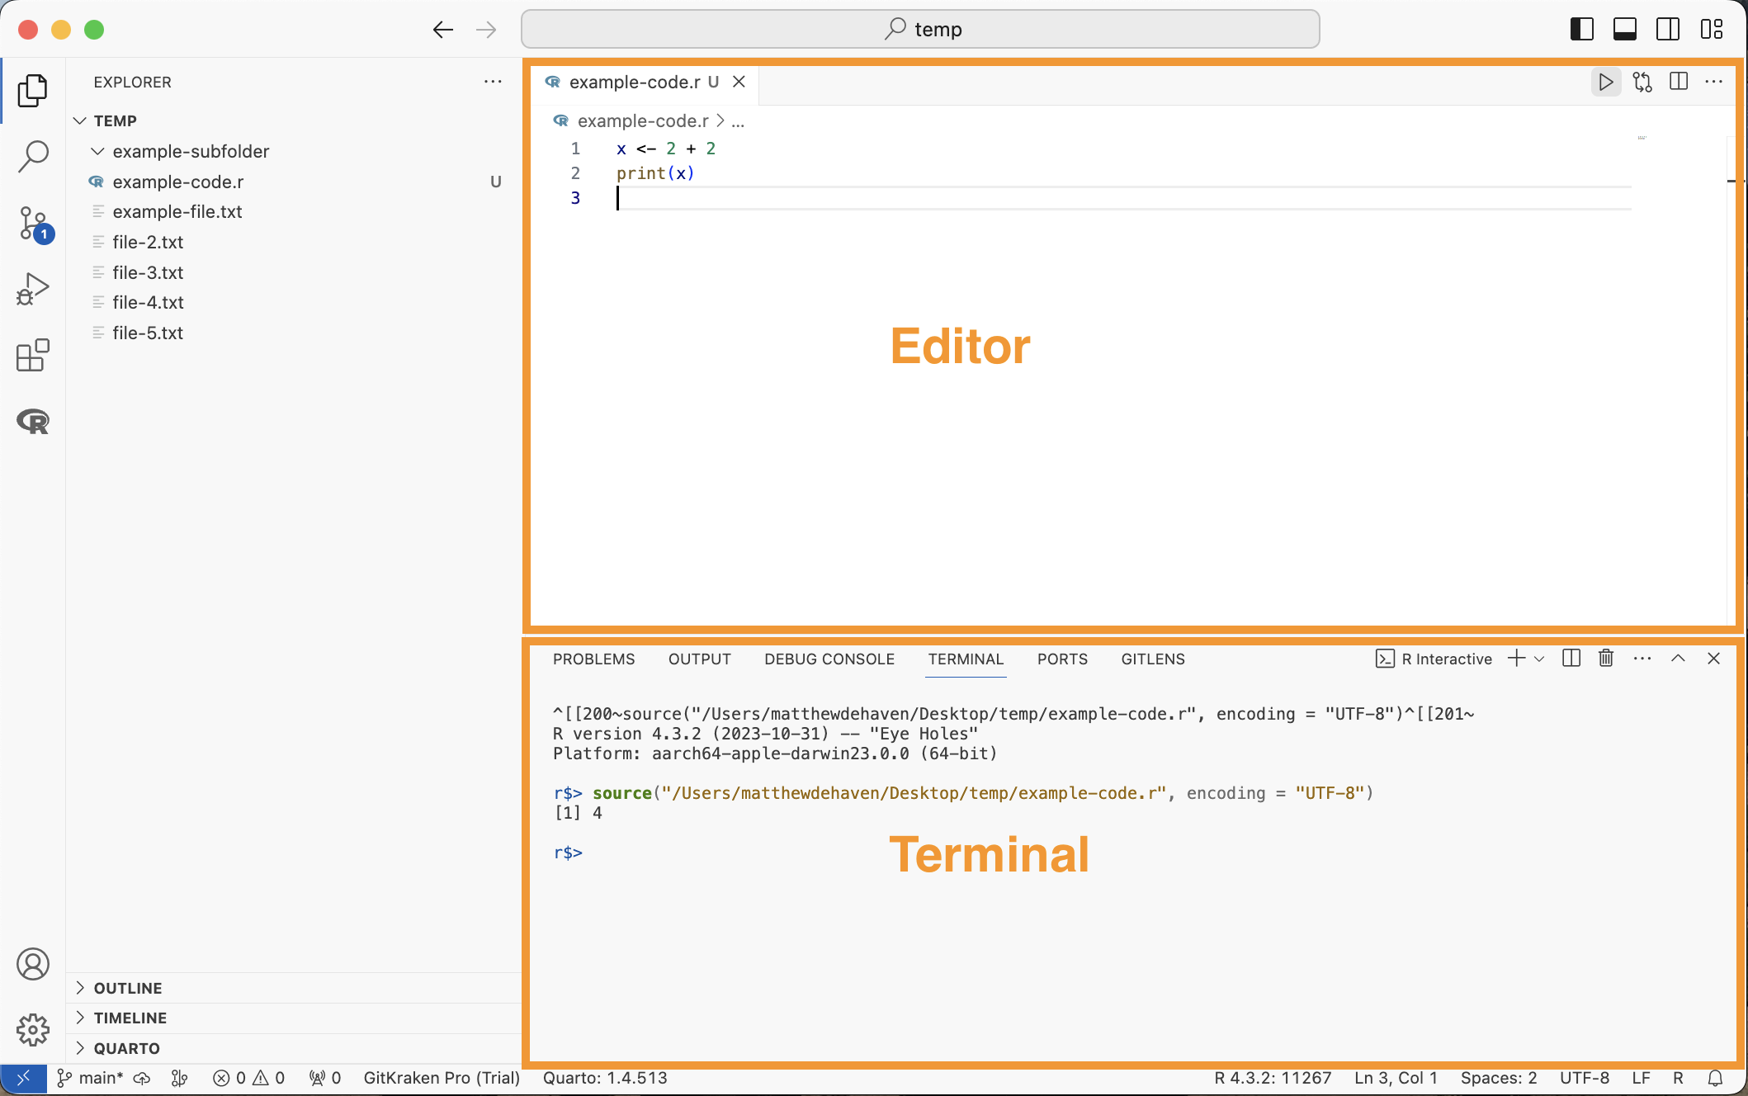This screenshot has height=1096, width=1748.
Task: Toggle the bottom panel visibility
Action: tap(1624, 30)
